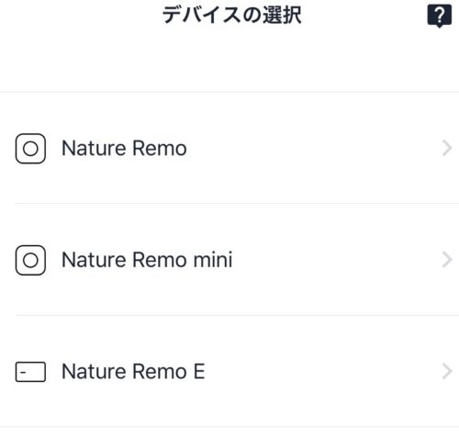
Task: Click 選択 characters in the header title
Action: pyautogui.click(x=282, y=16)
